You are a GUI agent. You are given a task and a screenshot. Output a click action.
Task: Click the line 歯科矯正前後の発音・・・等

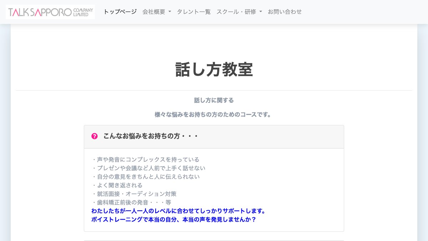pyautogui.click(x=131, y=202)
